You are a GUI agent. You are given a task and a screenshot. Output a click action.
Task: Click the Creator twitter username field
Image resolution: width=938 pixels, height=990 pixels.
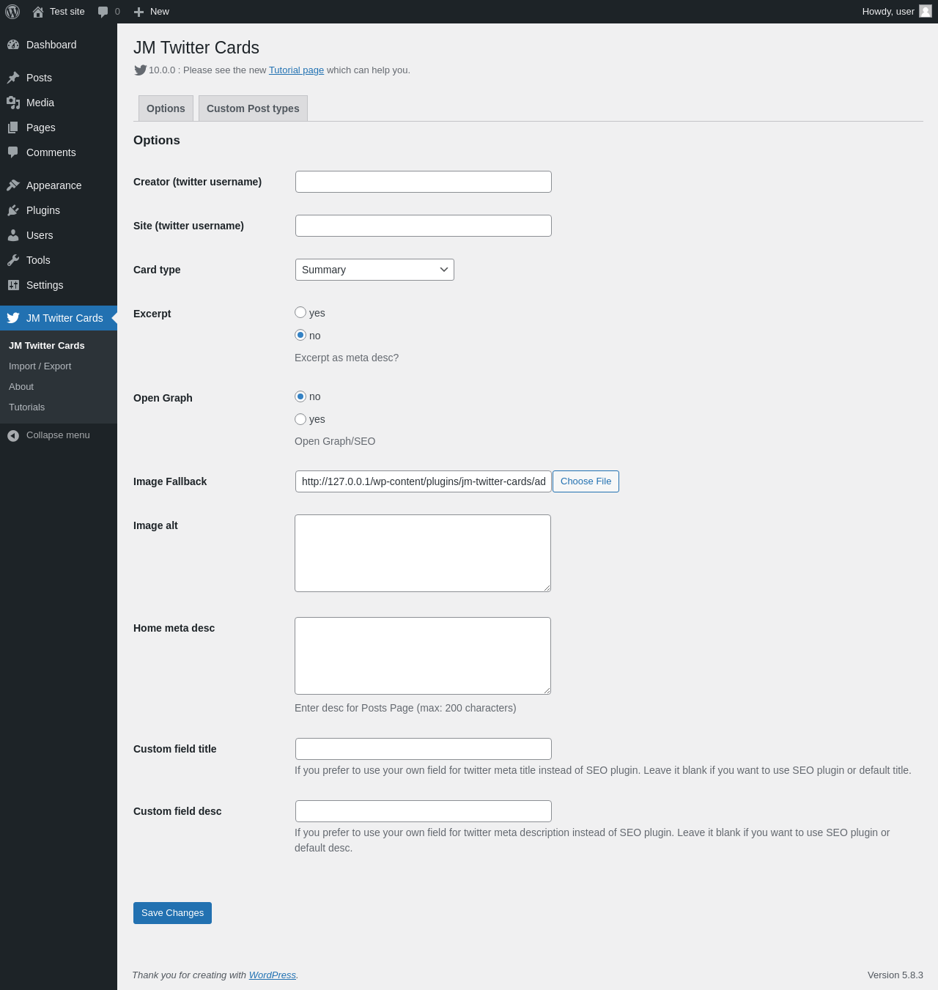point(424,182)
